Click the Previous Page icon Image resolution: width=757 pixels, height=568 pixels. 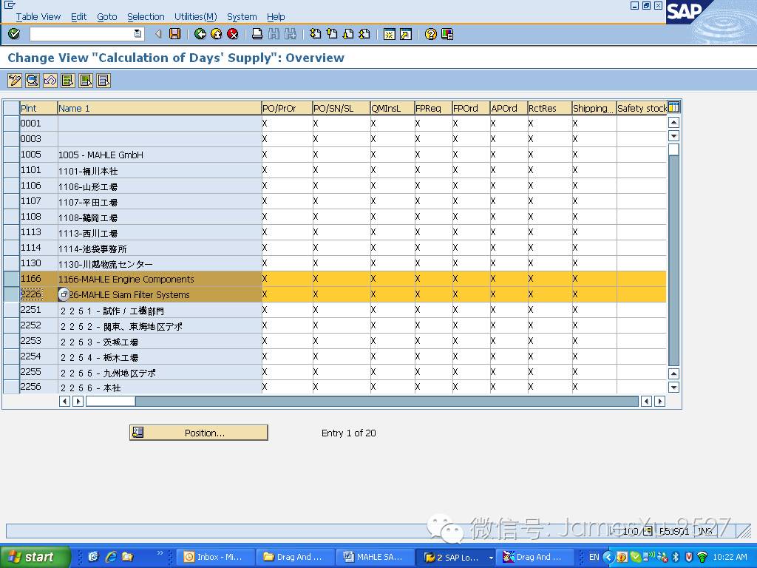pos(332,34)
